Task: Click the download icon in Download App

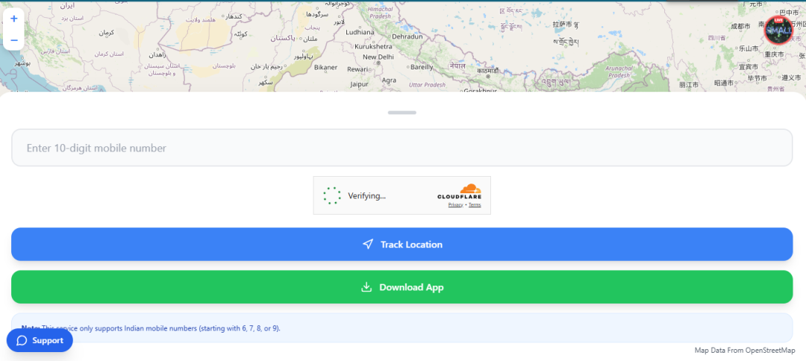Action: (366, 287)
